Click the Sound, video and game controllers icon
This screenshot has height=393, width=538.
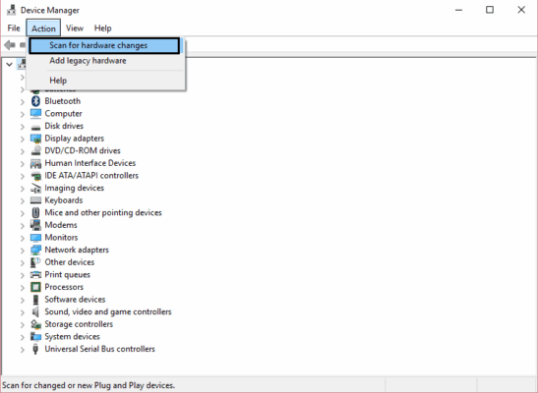[35, 311]
